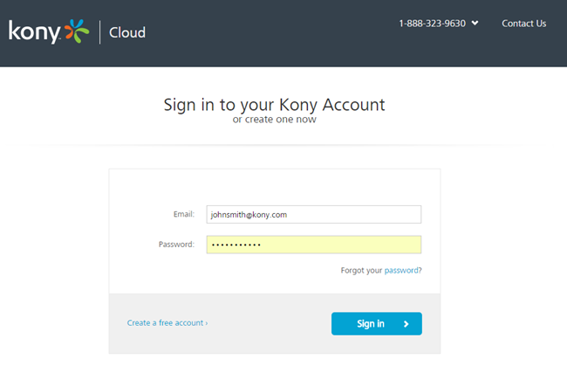Open the forgot password link

click(x=402, y=271)
